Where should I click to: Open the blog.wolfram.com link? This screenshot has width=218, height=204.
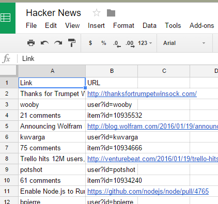[152, 127]
